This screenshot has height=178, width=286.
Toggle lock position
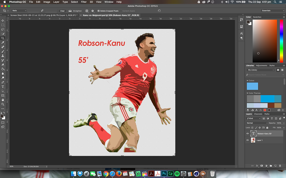coord(260,128)
